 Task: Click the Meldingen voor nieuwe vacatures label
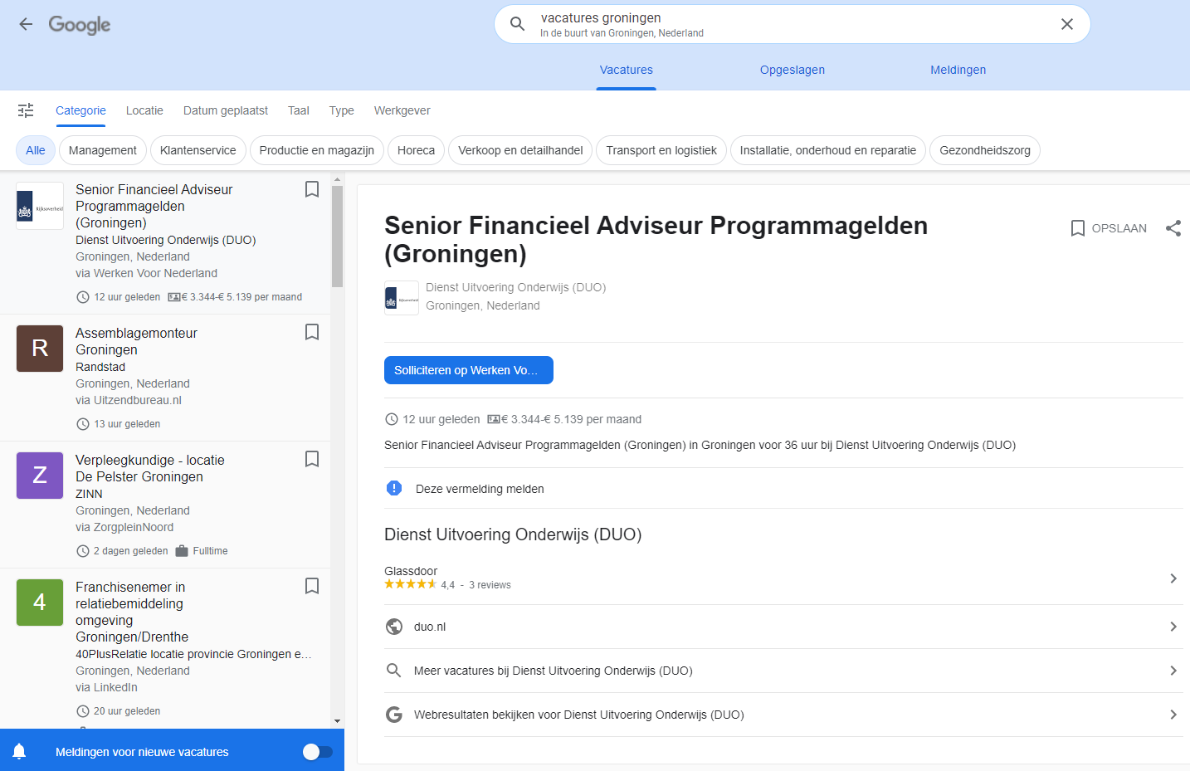coord(142,752)
